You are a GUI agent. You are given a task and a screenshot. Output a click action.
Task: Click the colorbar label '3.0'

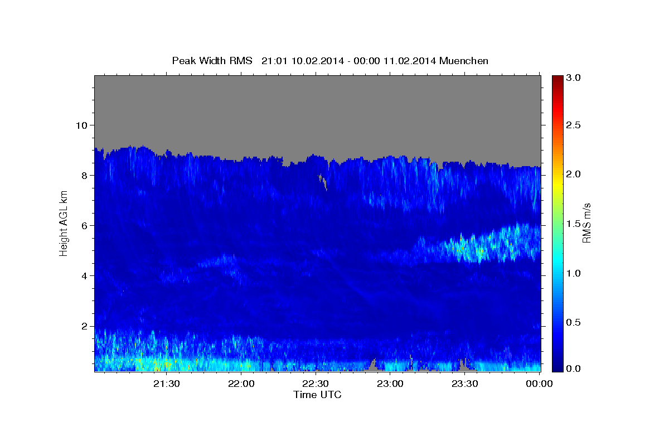(574, 77)
